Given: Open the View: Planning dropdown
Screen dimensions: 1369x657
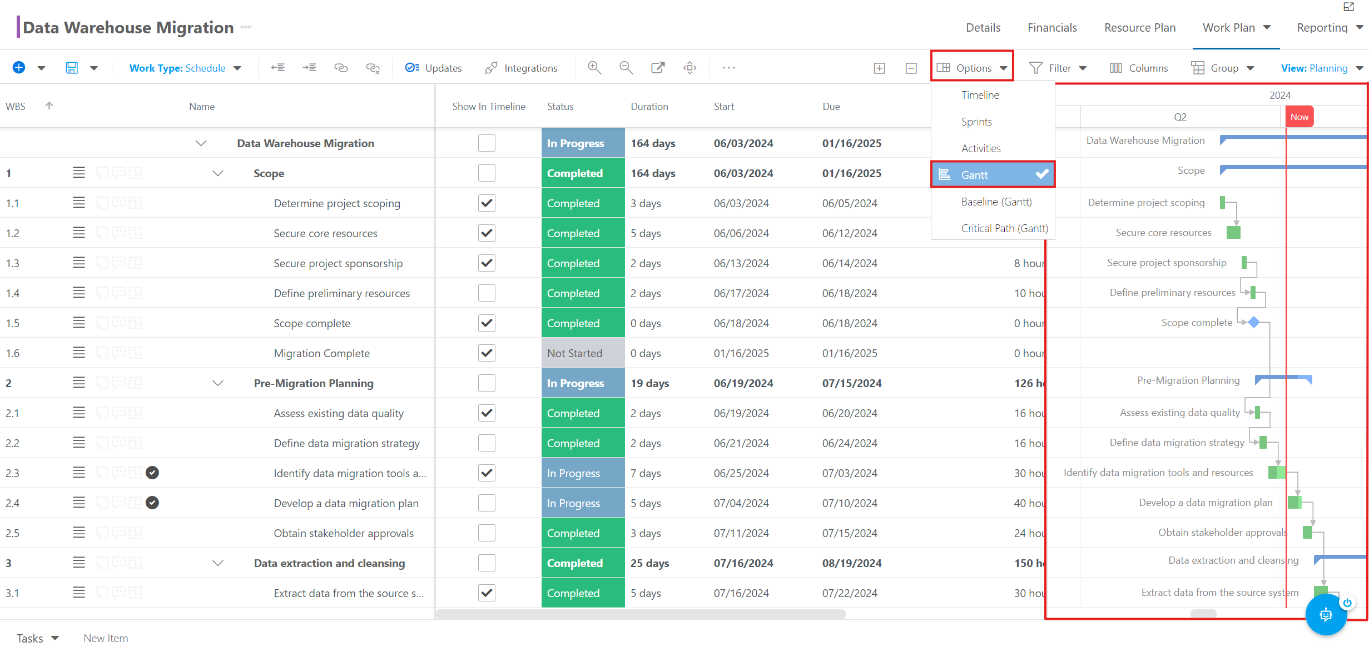Looking at the screenshot, I should point(1322,68).
